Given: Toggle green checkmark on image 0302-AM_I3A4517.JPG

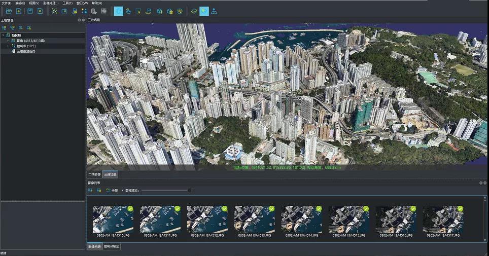Looking at the screenshot, I should pos(460,208).
